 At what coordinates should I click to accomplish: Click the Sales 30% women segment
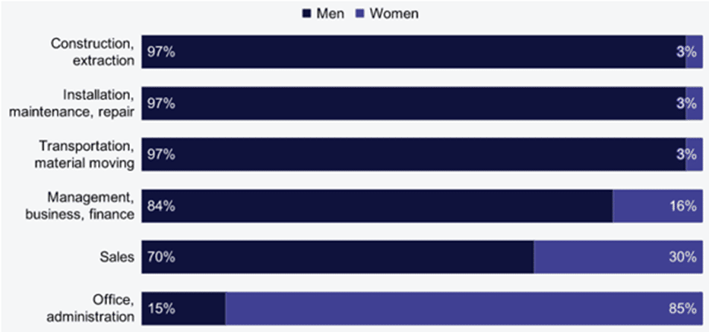618,257
